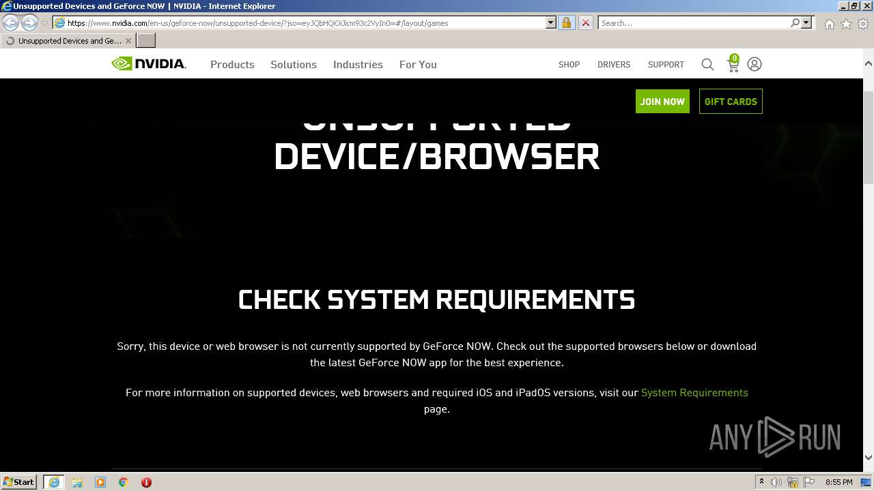Viewport: 874px width, 491px height.
Task: Expand the address bar URL dropdown
Action: (x=551, y=23)
